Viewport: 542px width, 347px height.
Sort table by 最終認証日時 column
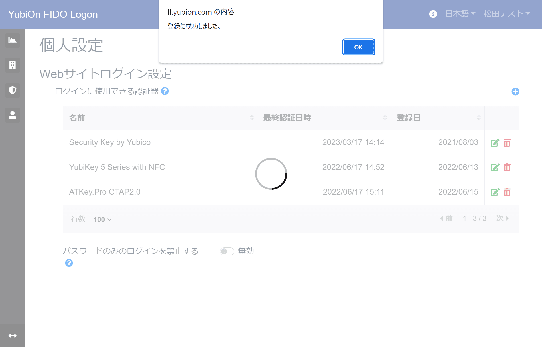pos(324,118)
